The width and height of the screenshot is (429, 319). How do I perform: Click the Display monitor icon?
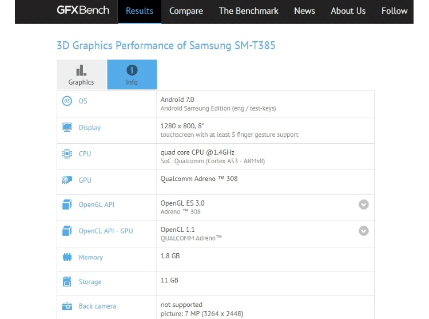67,127
